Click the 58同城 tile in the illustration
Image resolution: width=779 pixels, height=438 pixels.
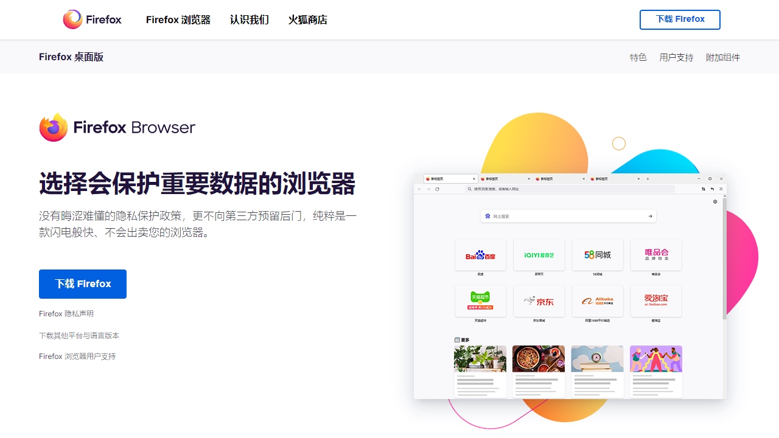598,255
